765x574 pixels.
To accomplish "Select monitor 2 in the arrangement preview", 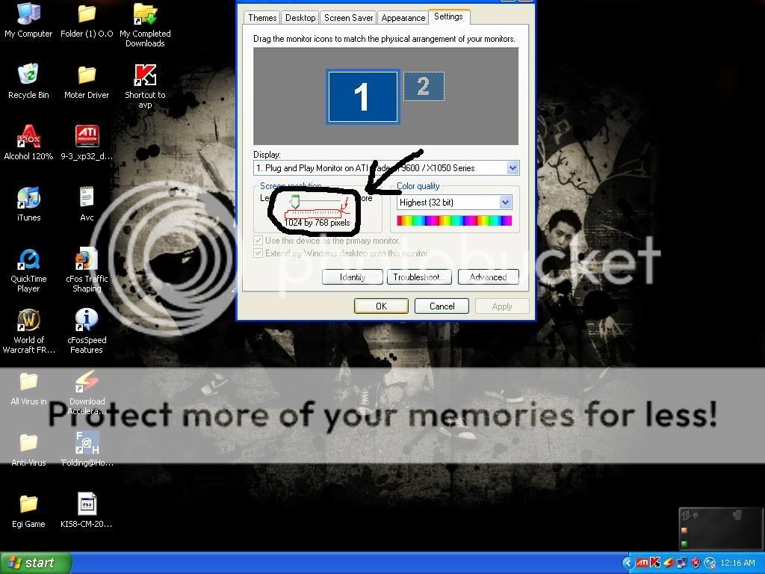I will coord(424,87).
